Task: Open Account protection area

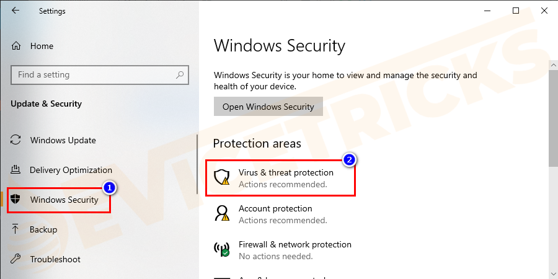Action: tap(275, 209)
